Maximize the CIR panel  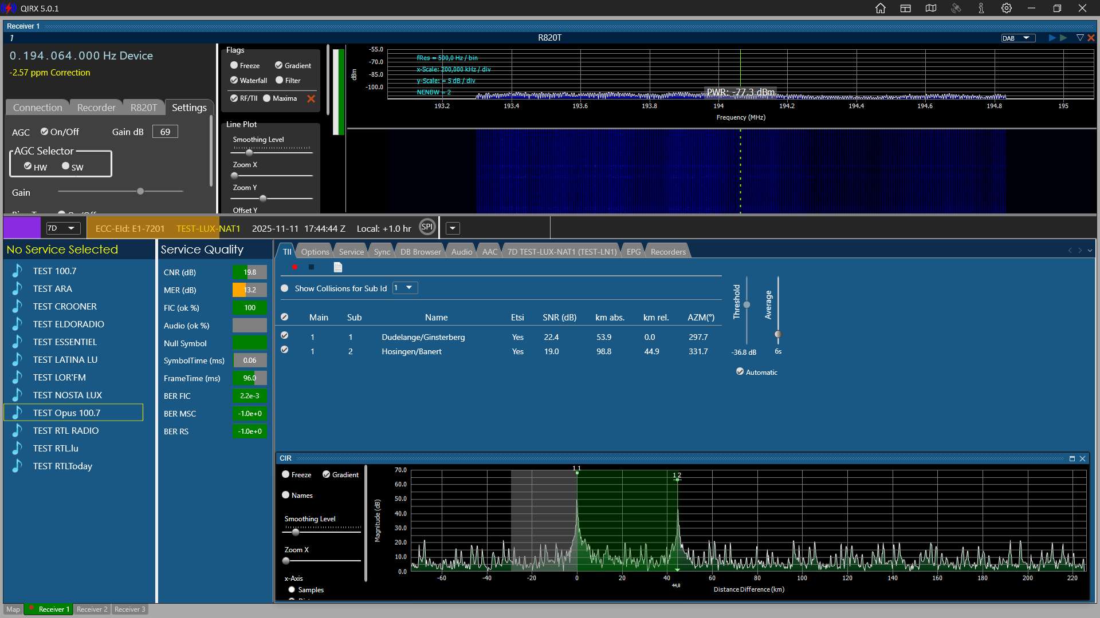coord(1072,458)
